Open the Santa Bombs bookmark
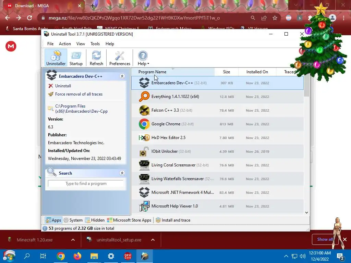Screen dimensions: 351x263 (27, 29)
